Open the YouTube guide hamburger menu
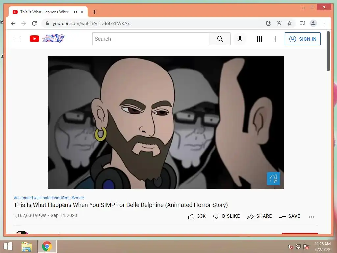The height and width of the screenshot is (253, 337). click(x=18, y=39)
